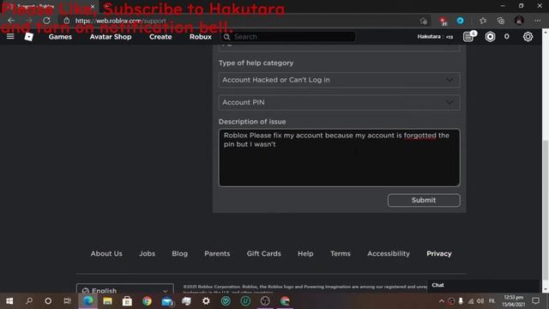549x309 pixels.
Task: Expand the Account PIN subcategory dropdown
Action: 340,102
